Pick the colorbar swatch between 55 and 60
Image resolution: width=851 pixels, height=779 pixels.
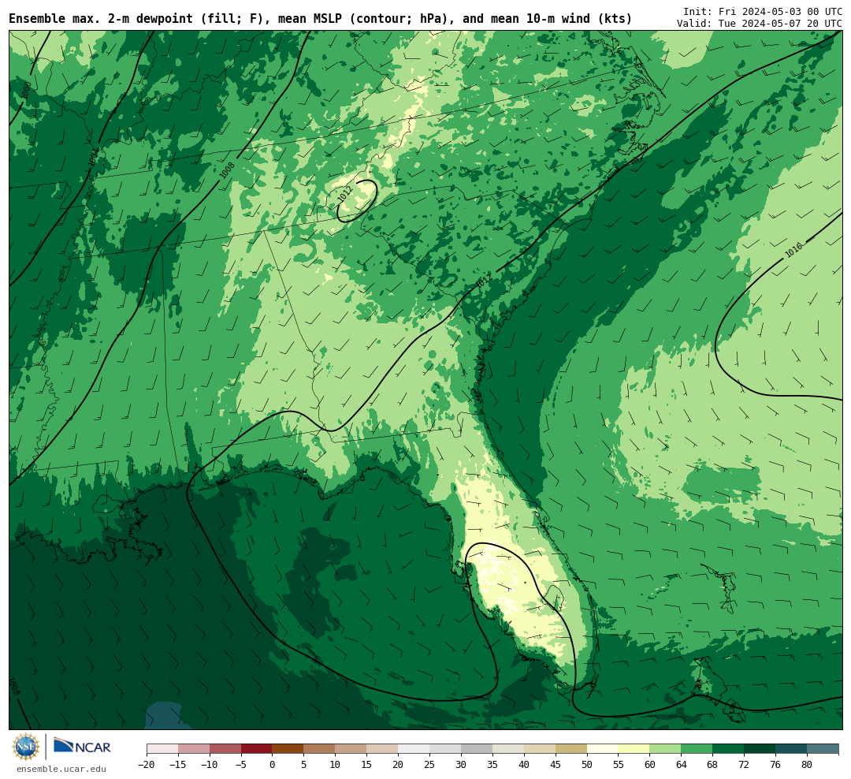coord(634,749)
